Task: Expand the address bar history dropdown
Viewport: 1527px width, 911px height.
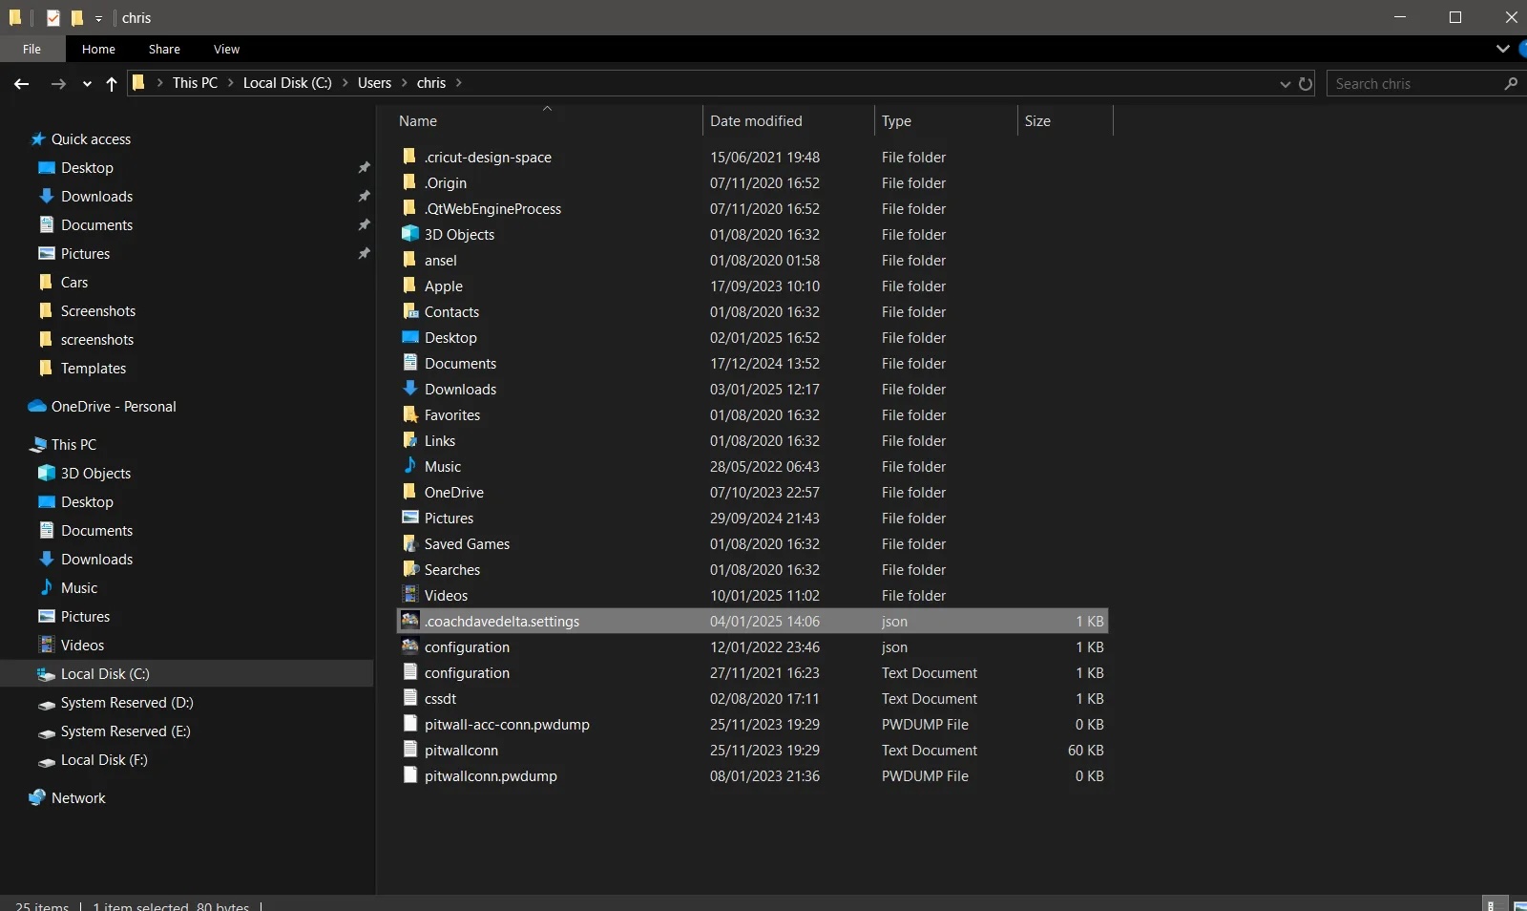Action: tap(1285, 84)
